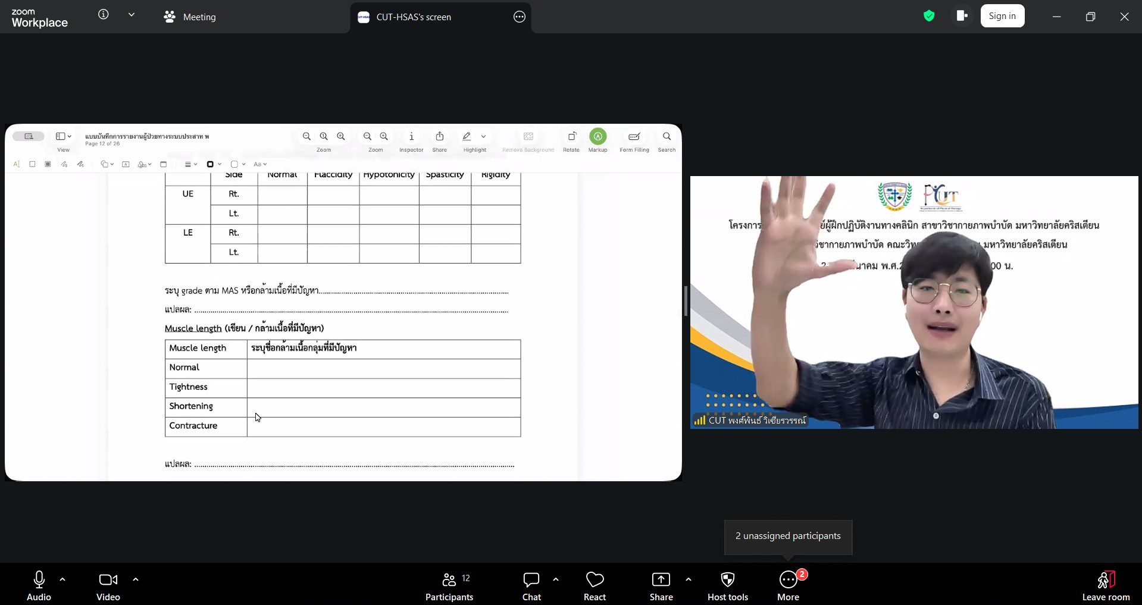
Task: Expand video settings arrow
Action: click(136, 579)
